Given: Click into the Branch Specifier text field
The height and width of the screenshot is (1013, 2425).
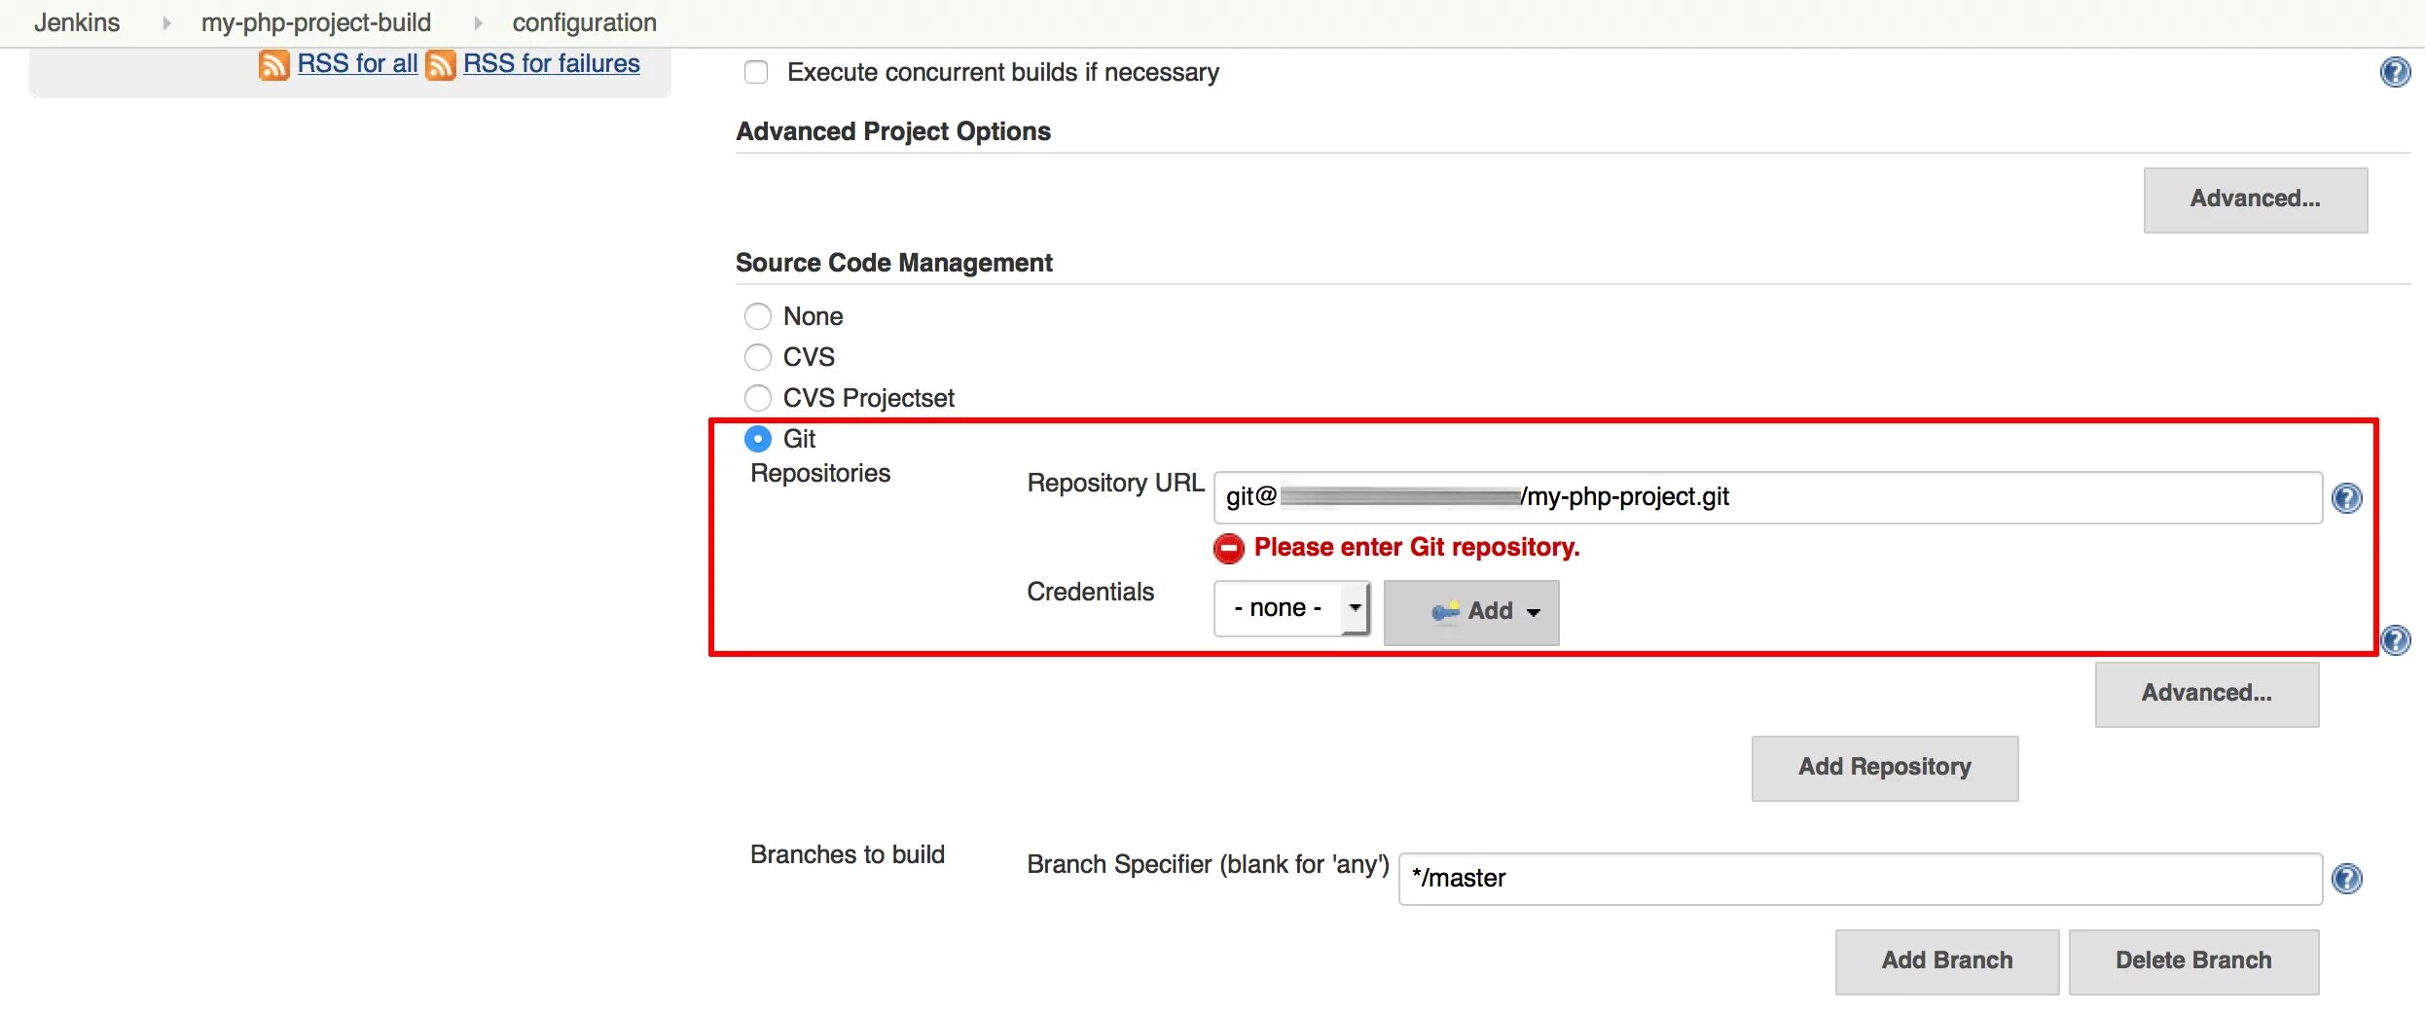Looking at the screenshot, I should point(1859,879).
